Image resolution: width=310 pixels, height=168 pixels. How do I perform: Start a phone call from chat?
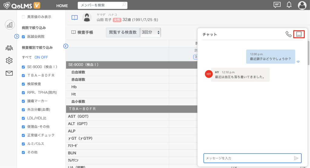pyautogui.click(x=288, y=34)
